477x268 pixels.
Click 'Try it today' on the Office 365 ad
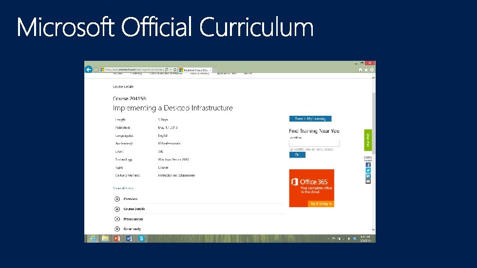[321, 204]
